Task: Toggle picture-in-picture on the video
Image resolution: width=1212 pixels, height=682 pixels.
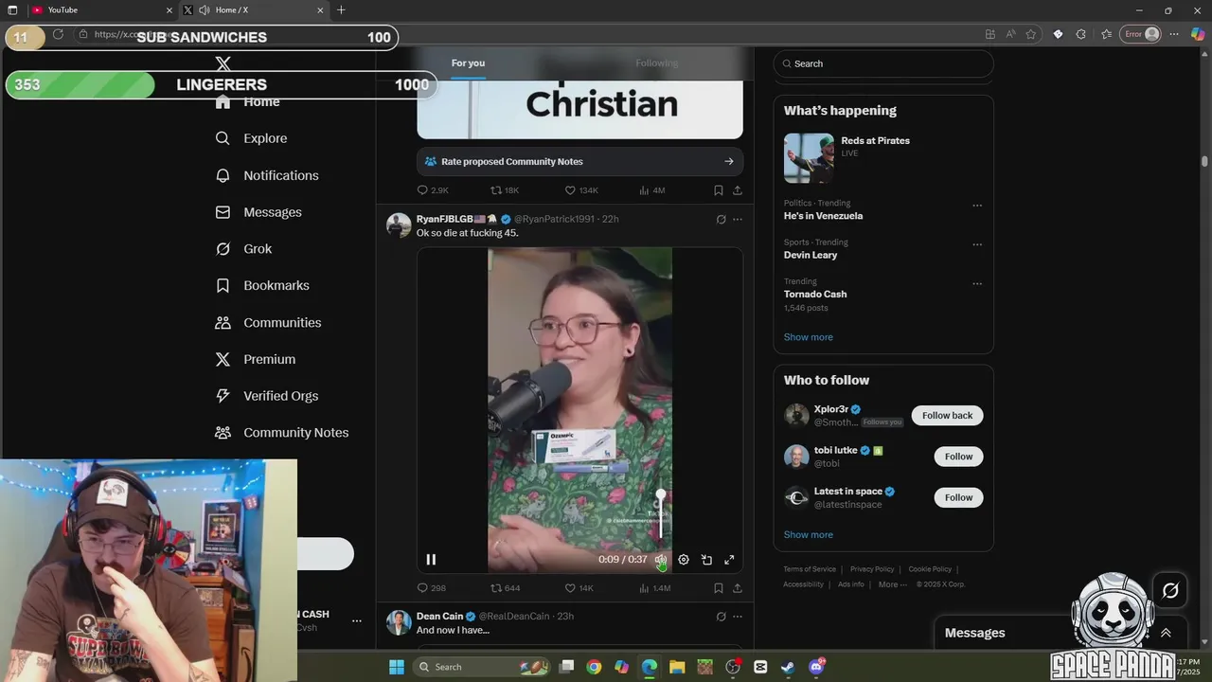Action: (706, 560)
